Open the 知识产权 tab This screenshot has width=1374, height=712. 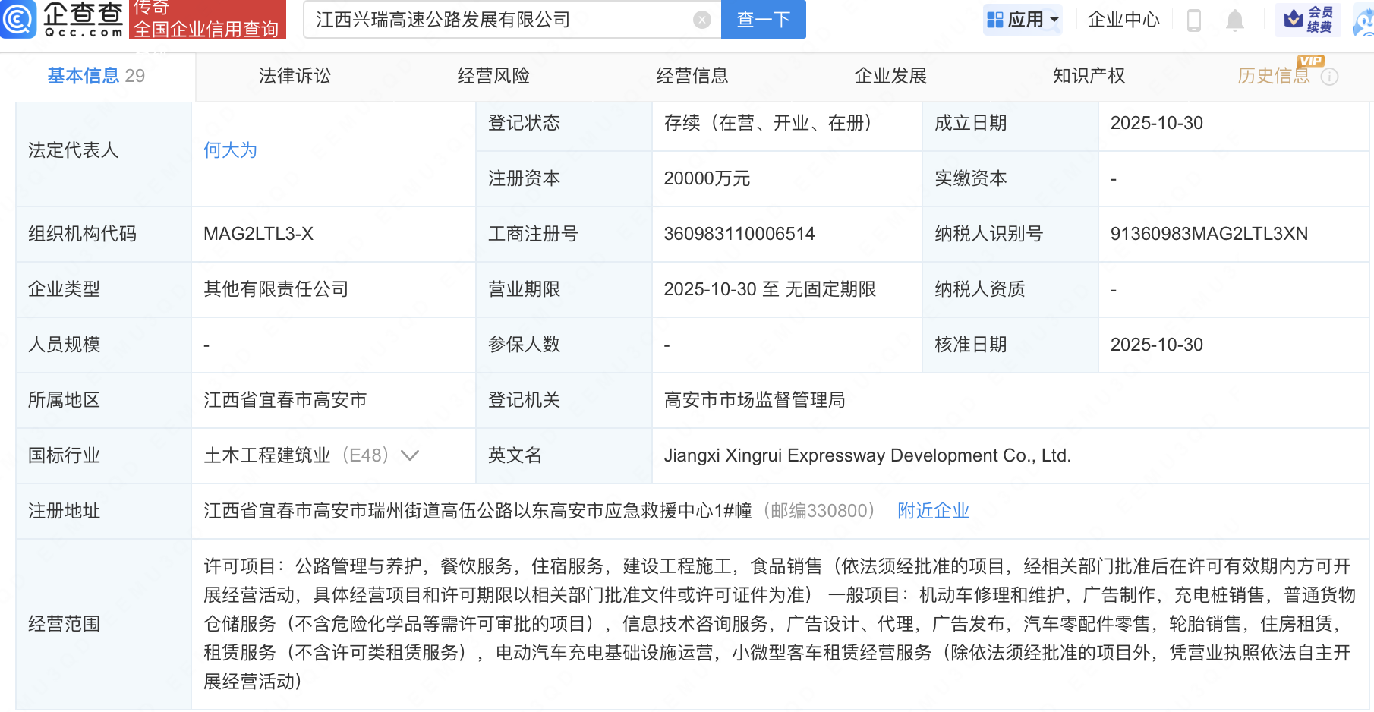click(x=1089, y=76)
